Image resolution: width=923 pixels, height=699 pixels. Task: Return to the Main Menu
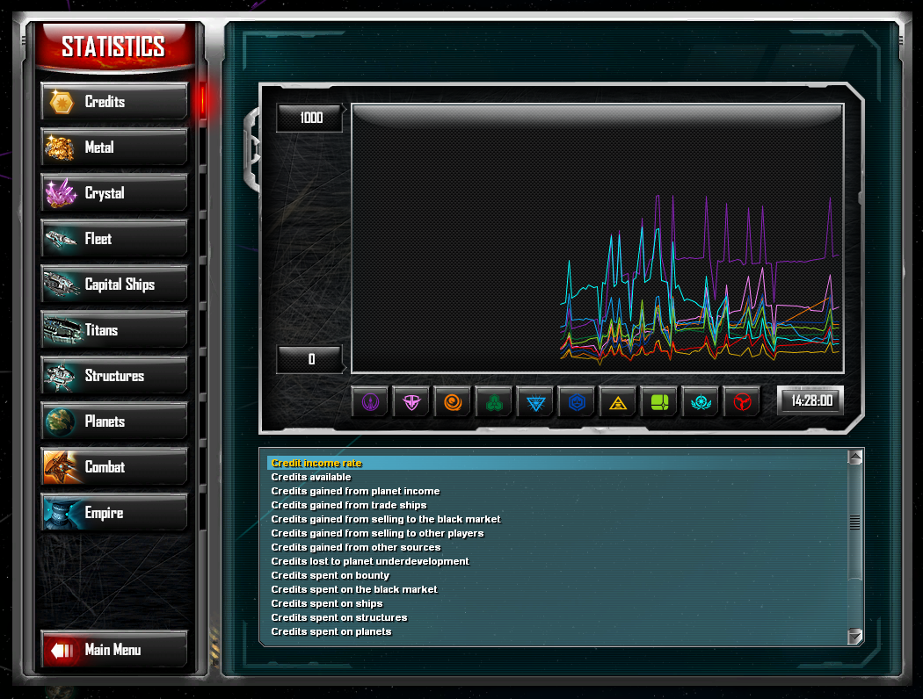(x=114, y=650)
